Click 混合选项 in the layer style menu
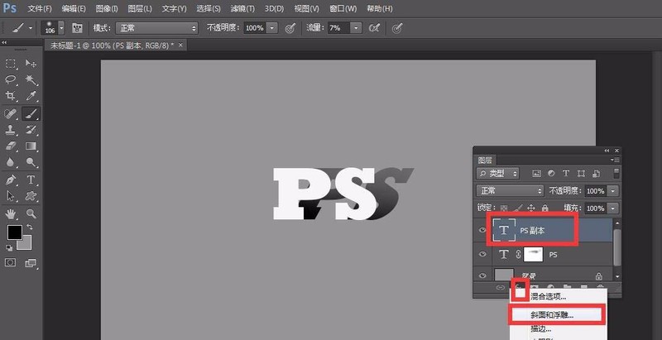662x340 pixels. [549, 296]
